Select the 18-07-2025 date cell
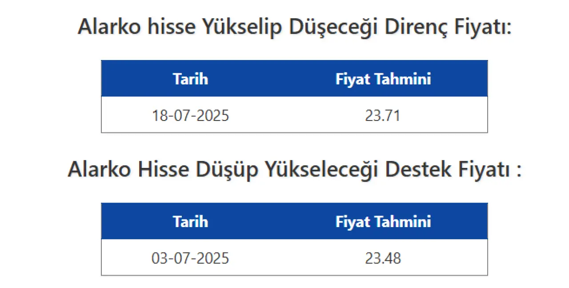Viewport: 569px width, 288px height. [190, 116]
